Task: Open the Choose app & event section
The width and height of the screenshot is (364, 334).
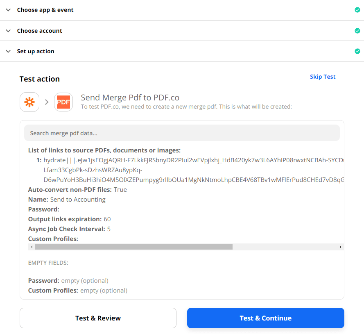Action: coord(45,10)
